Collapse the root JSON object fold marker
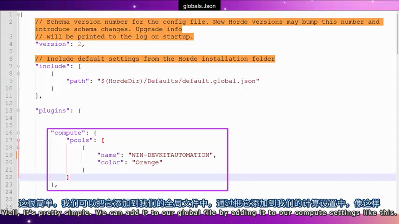This screenshot has width=399, height=224. 18,14
